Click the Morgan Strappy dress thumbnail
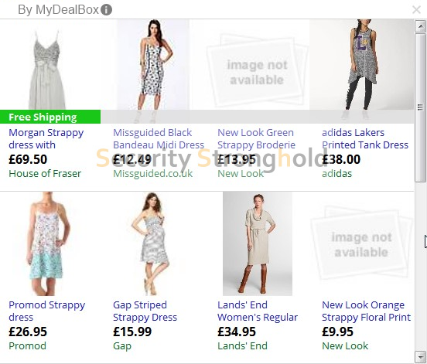Image resolution: width=427 pixels, height=364 pixels. point(47,70)
